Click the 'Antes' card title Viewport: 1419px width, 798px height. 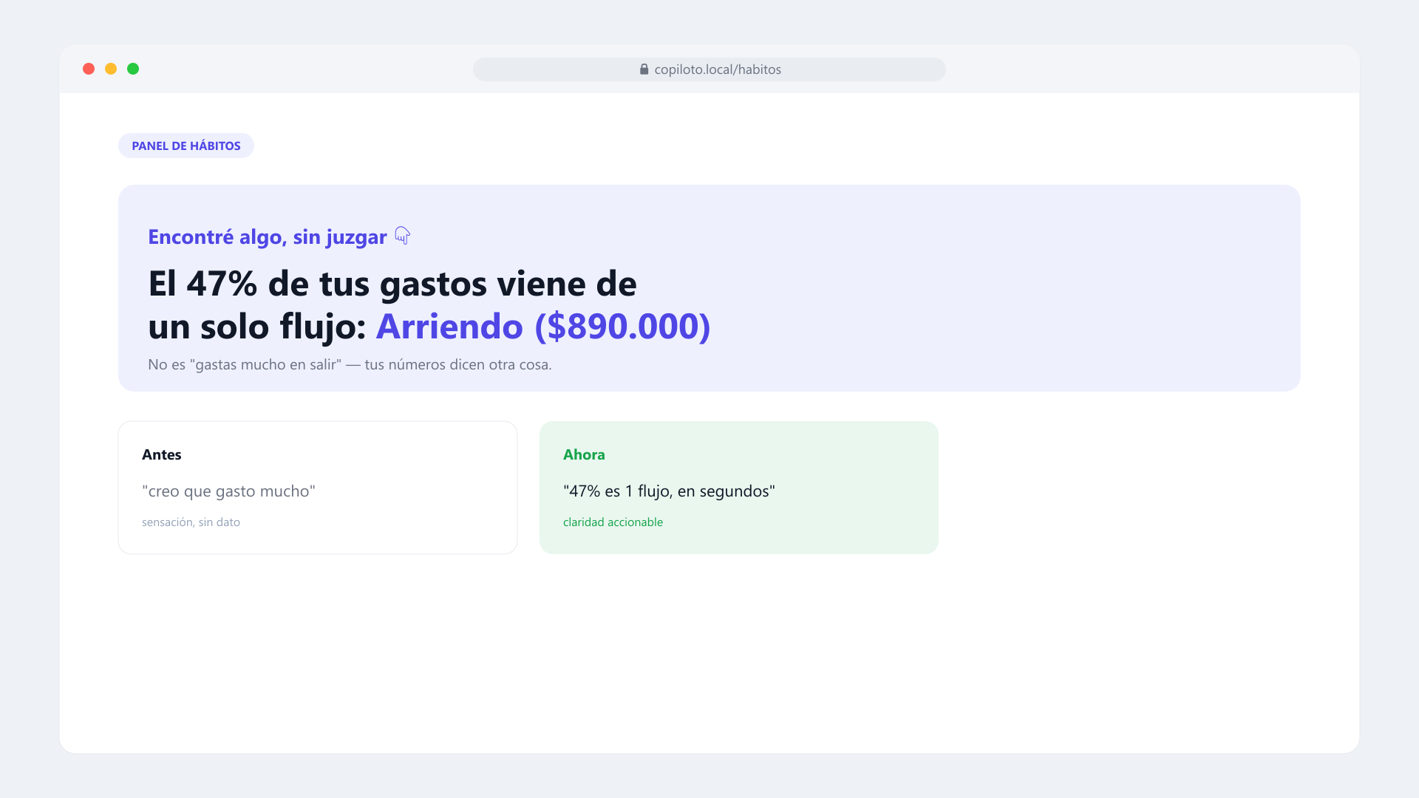click(x=162, y=454)
